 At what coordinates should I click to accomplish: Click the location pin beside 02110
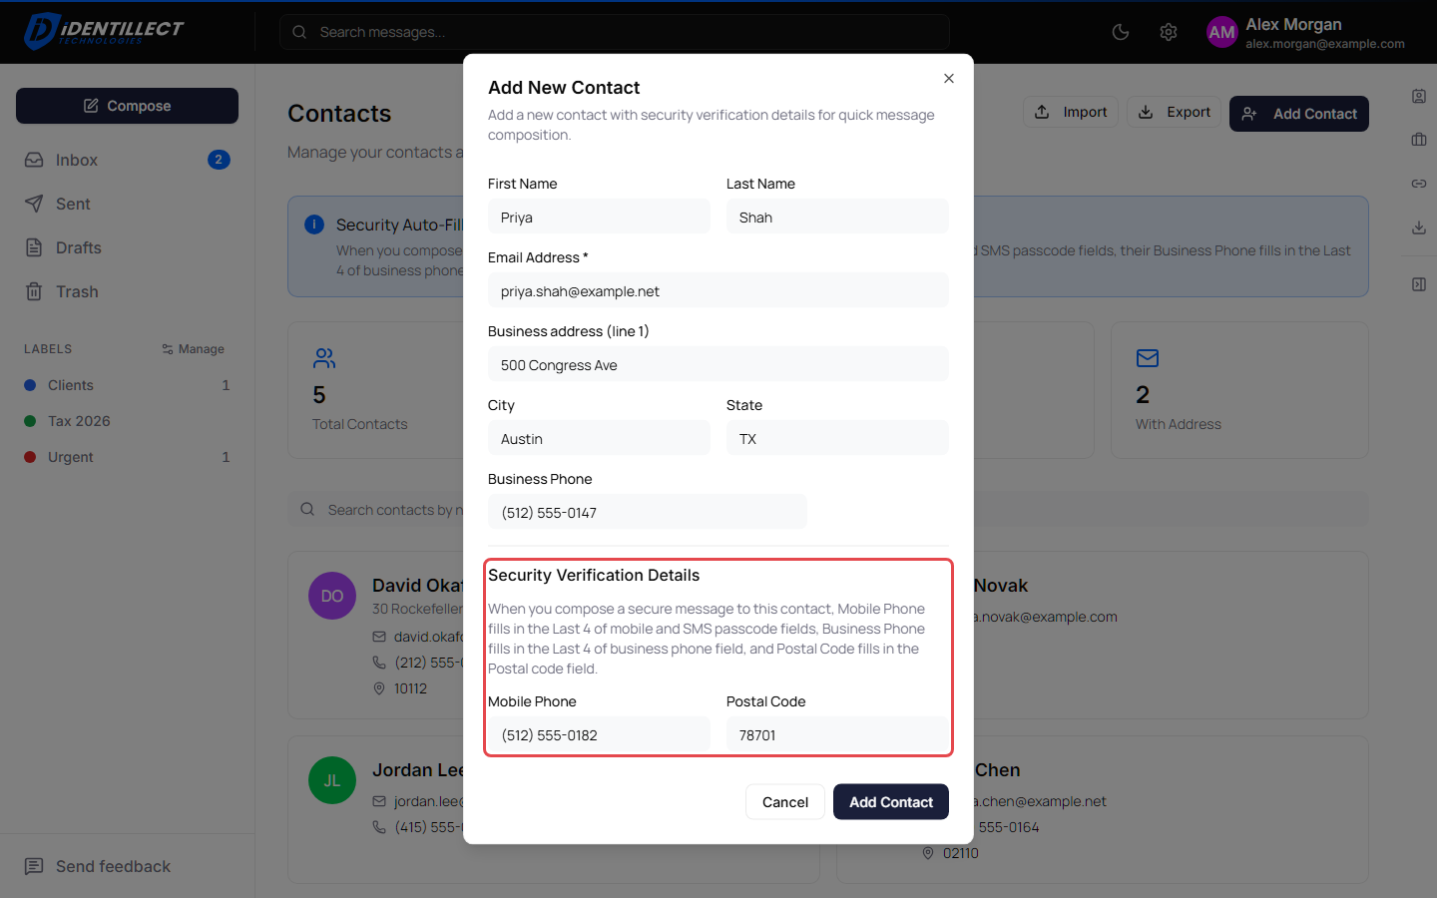(928, 853)
